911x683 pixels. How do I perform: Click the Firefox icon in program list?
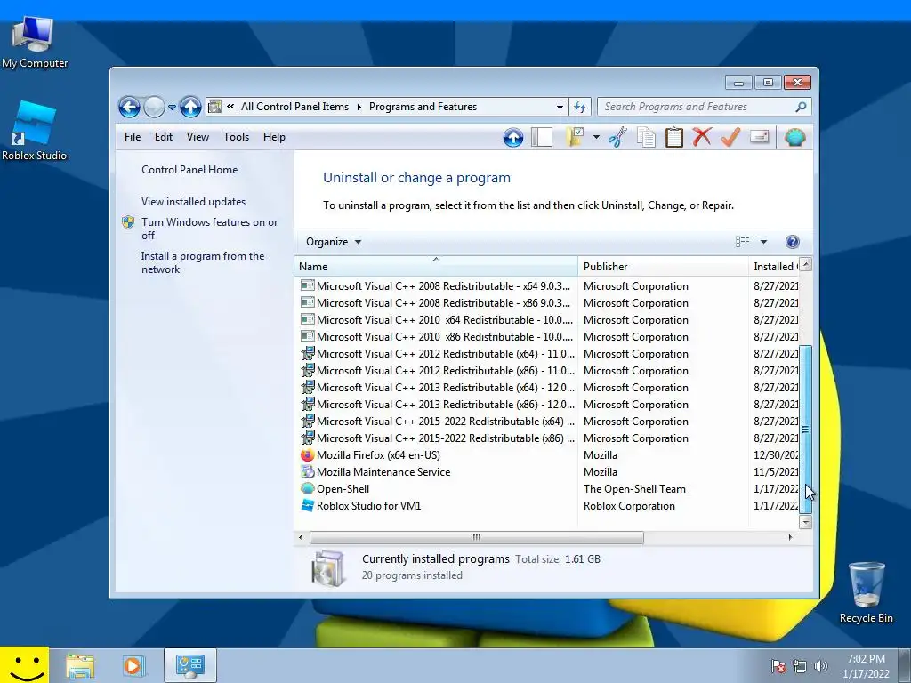307,455
